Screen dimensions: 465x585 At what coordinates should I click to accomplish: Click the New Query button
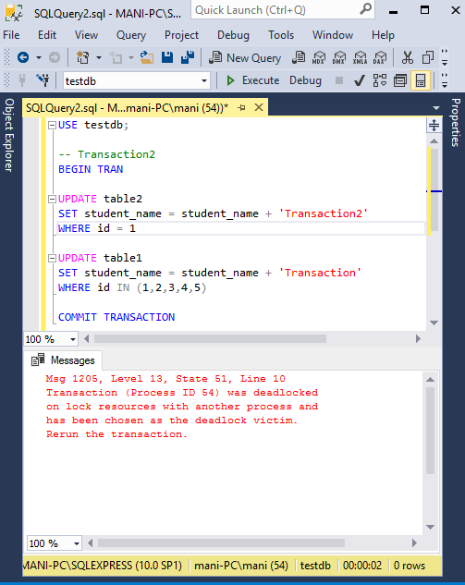coord(245,58)
